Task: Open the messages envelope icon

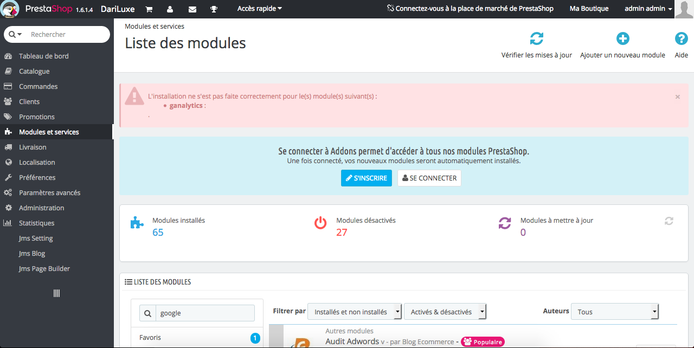Action: (192, 9)
